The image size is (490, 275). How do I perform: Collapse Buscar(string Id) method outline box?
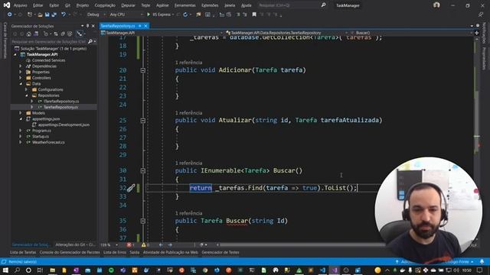click(x=143, y=221)
